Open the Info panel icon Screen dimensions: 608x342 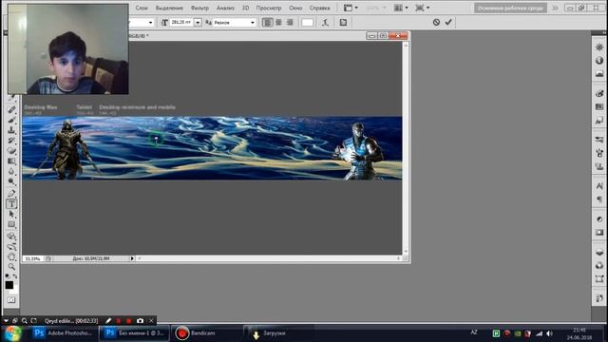point(599,61)
